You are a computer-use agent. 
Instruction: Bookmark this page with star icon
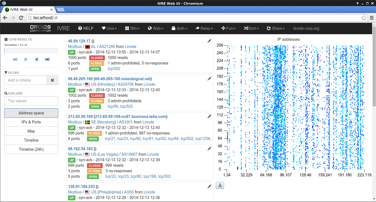(364, 18)
